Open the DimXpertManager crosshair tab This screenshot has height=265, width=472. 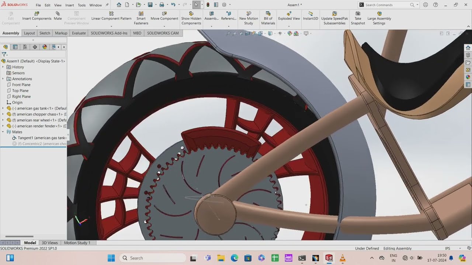pos(35,47)
